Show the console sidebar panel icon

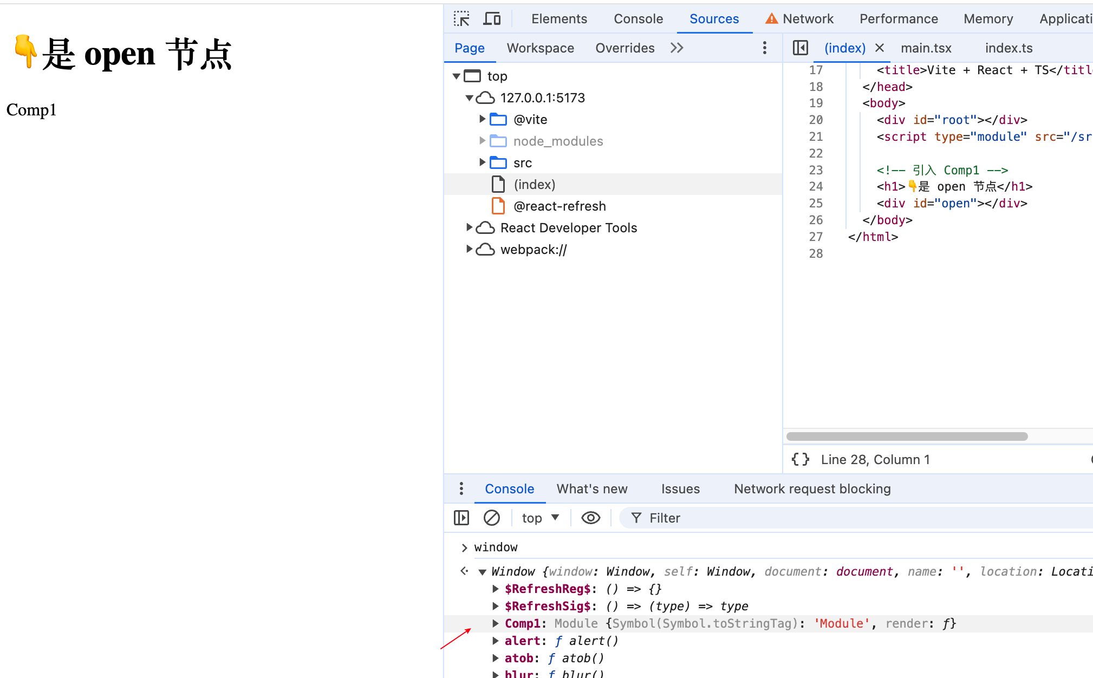(461, 518)
